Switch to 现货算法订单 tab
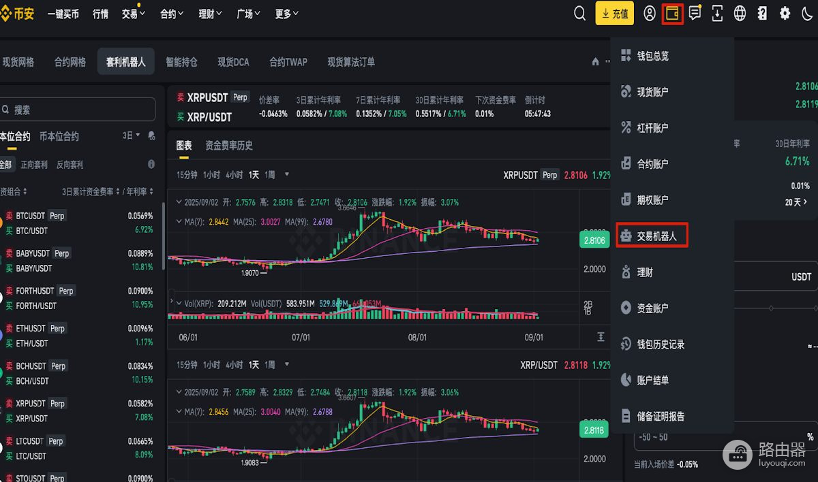818x482 pixels. 351,62
